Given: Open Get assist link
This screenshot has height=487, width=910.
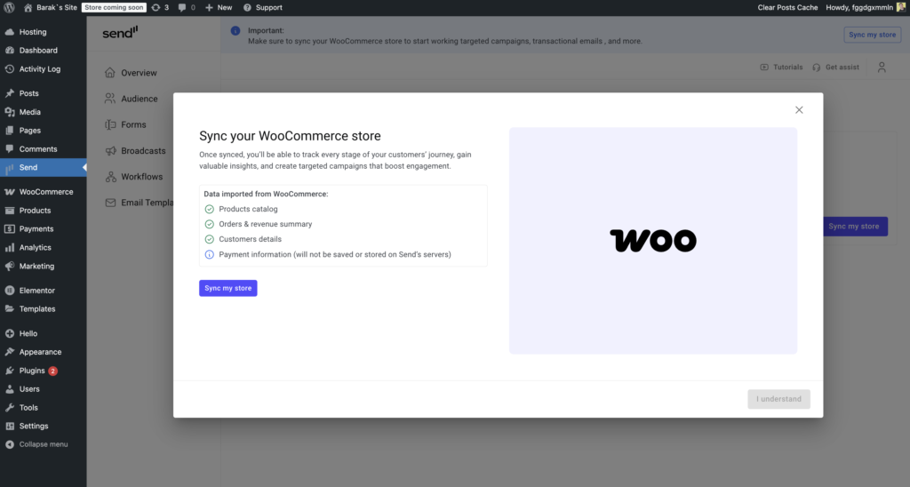Looking at the screenshot, I should pyautogui.click(x=835, y=68).
